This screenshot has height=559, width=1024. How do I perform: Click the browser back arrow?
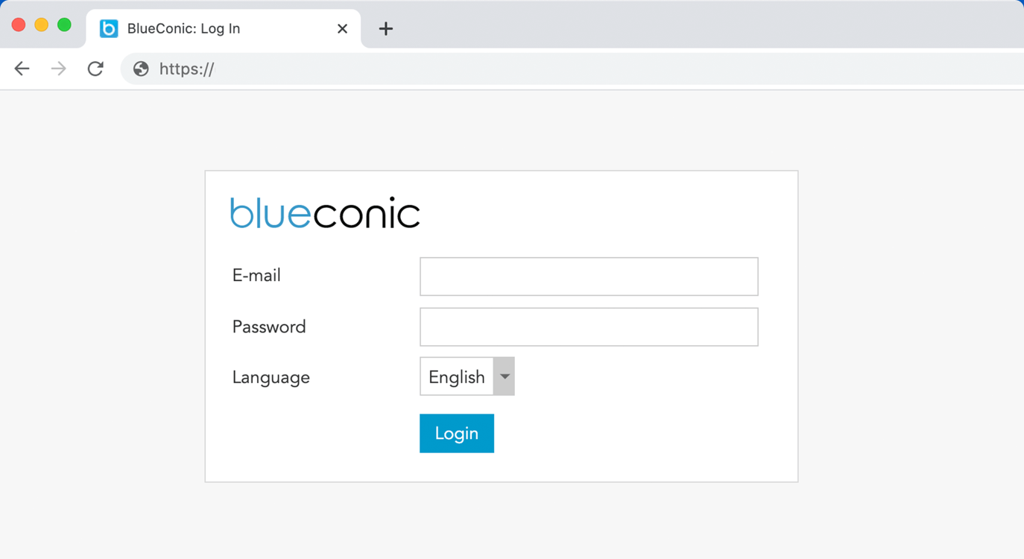click(22, 69)
